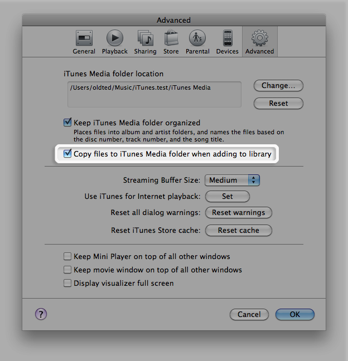
Task: Switch to the Playback preferences pane
Action: click(x=114, y=42)
